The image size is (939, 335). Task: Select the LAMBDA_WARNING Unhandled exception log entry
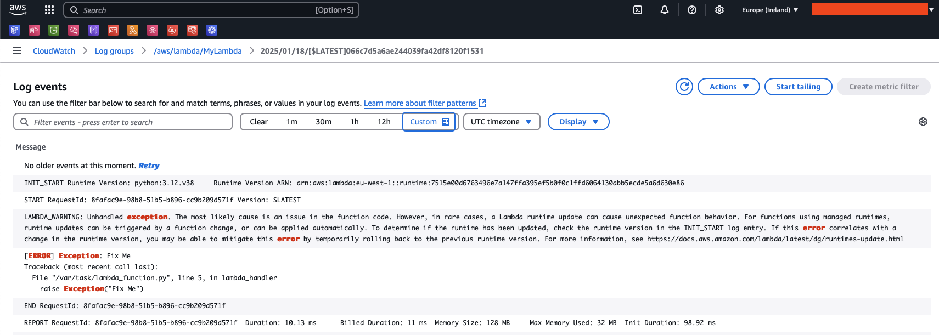coord(472,228)
